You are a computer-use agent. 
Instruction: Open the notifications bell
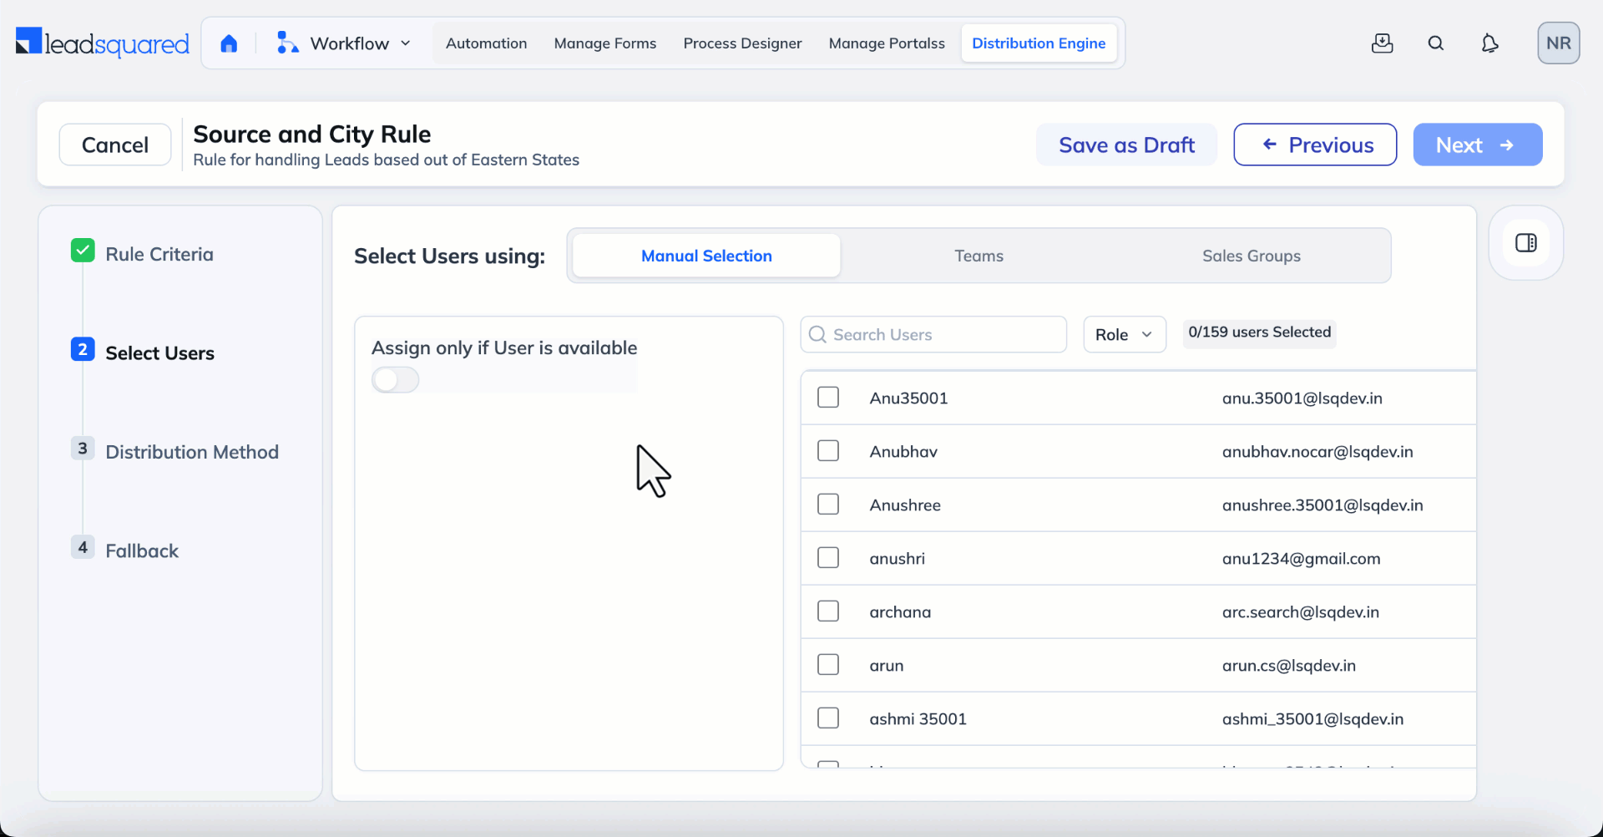point(1490,43)
